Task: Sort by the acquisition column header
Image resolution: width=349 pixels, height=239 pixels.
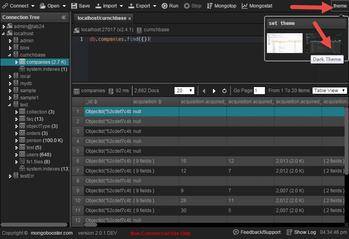Action: click(155, 102)
